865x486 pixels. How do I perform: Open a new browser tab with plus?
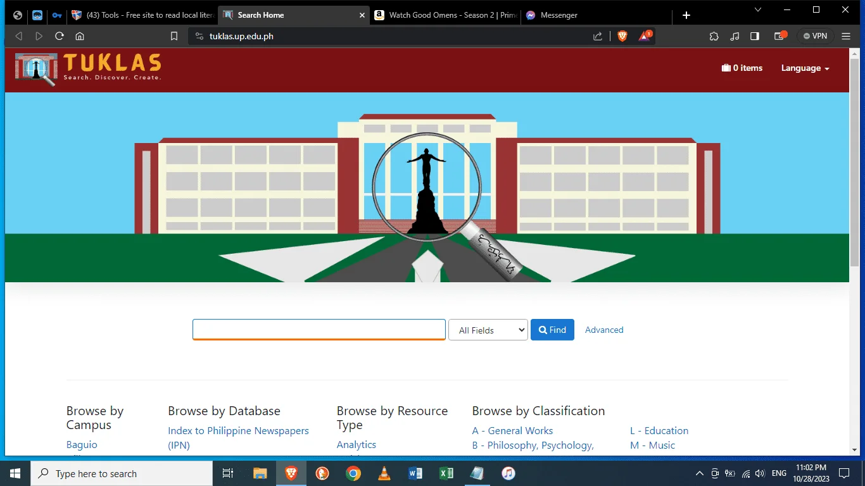pos(686,15)
